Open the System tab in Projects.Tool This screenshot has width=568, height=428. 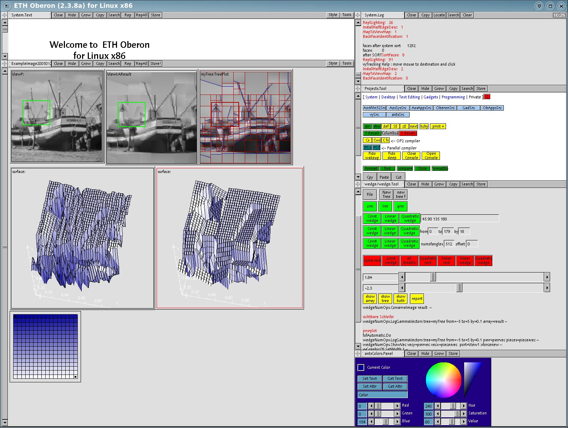coord(371,97)
